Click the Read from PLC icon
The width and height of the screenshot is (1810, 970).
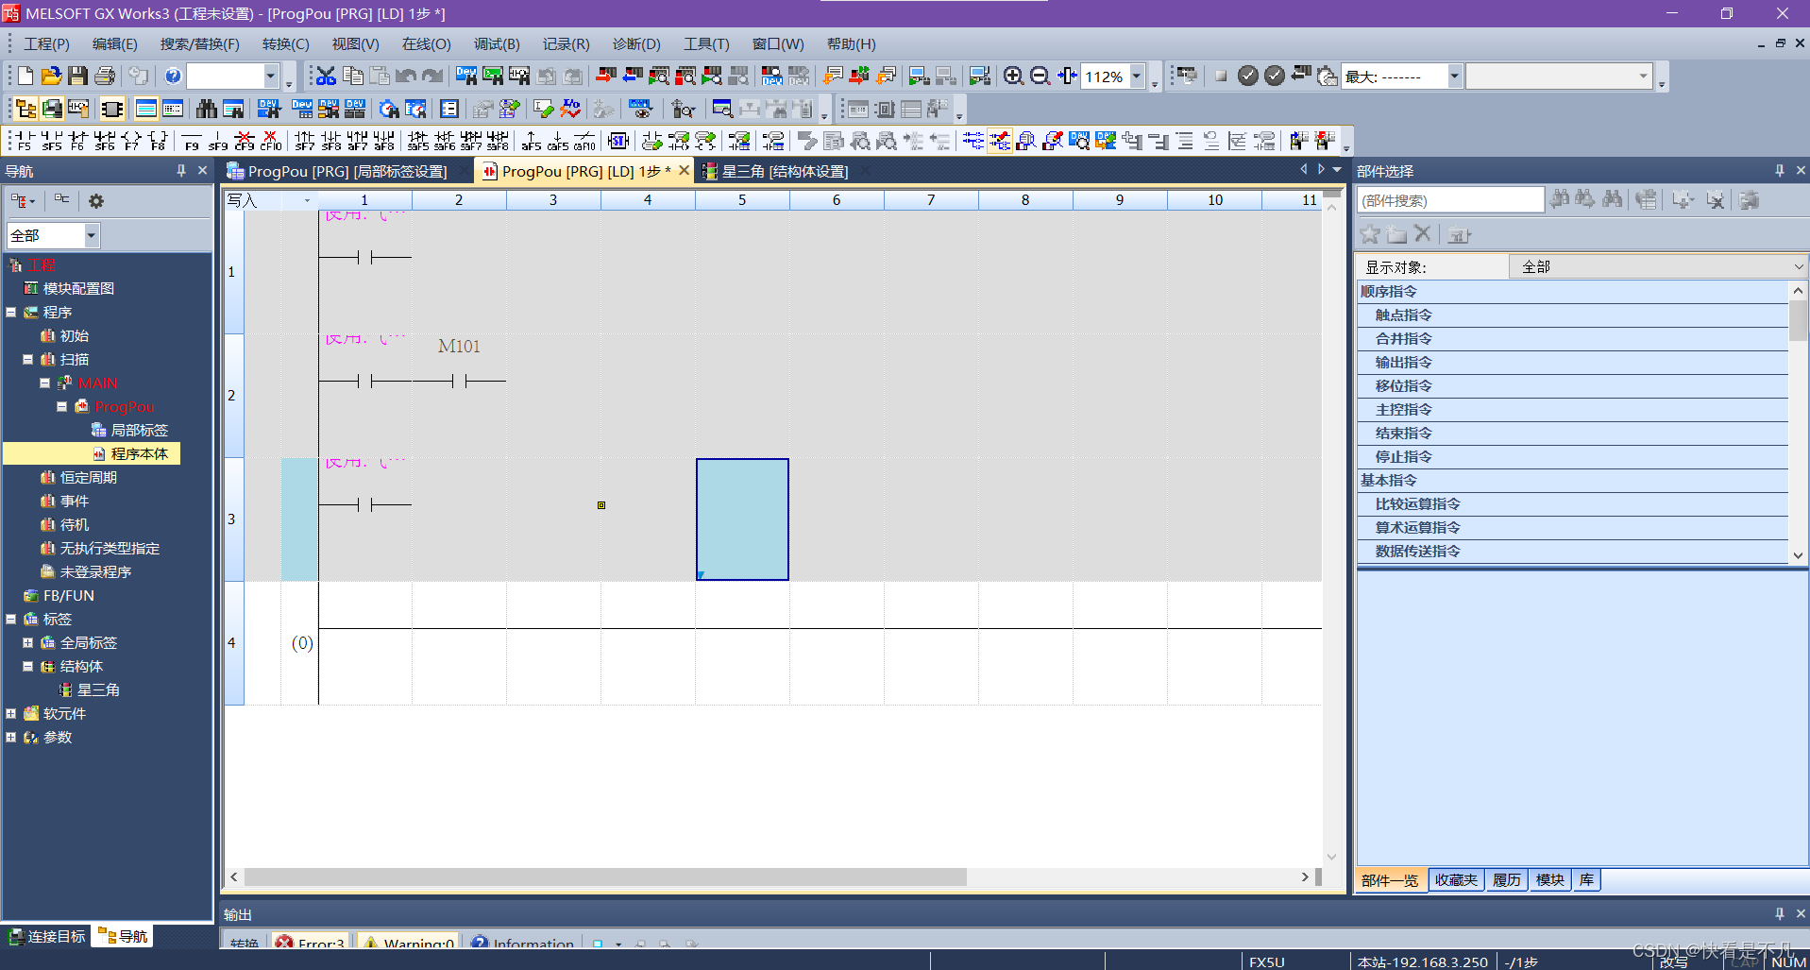(633, 76)
